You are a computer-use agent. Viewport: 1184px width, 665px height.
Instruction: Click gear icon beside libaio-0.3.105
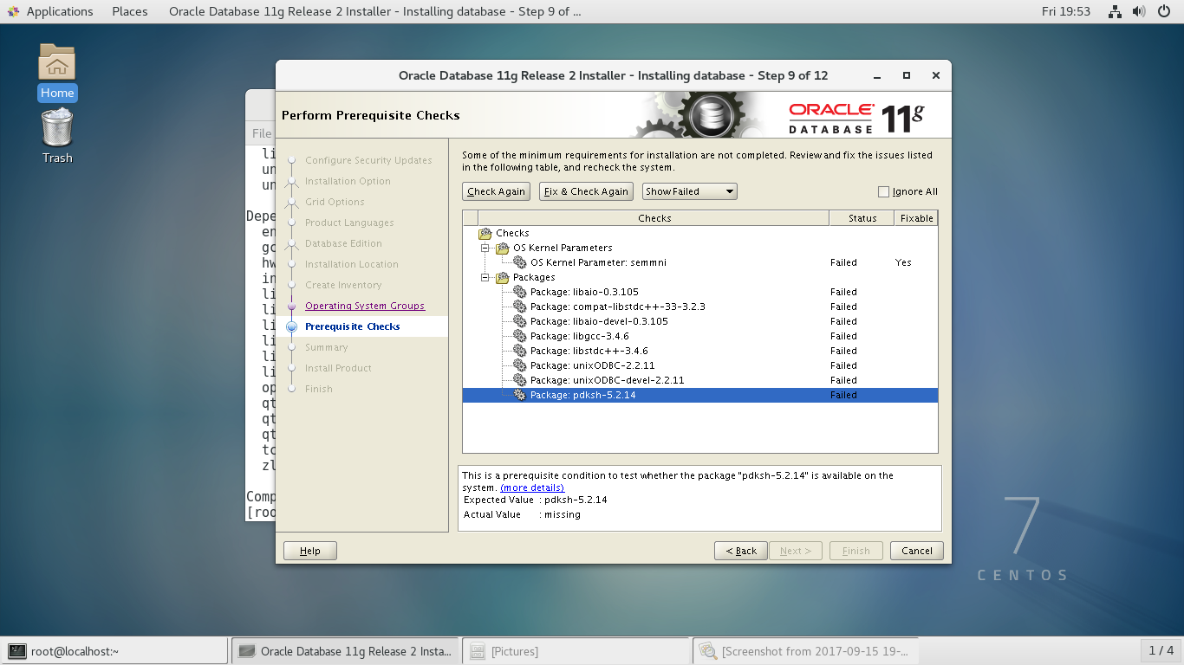(x=520, y=292)
